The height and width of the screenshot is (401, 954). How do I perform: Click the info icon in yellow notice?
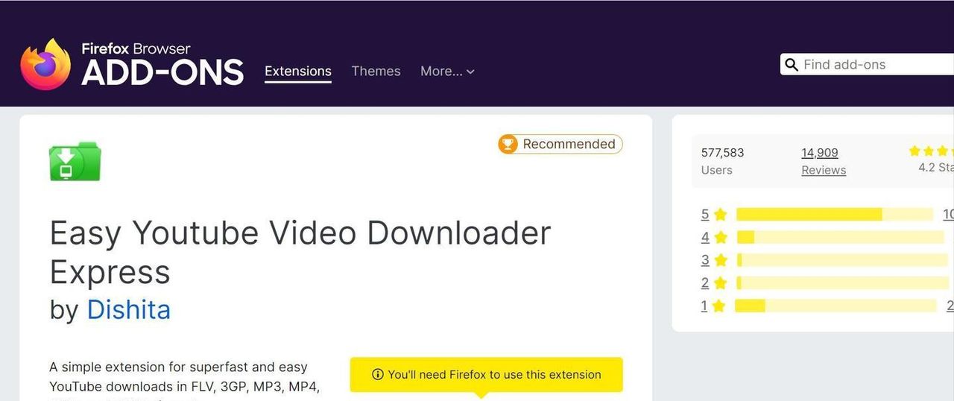tap(378, 374)
